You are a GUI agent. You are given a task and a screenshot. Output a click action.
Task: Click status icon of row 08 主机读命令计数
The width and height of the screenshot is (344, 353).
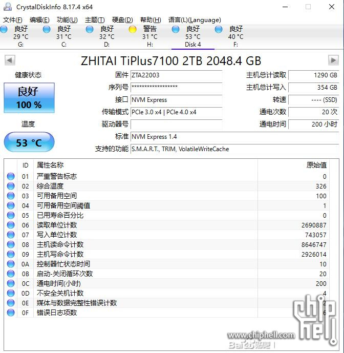(11, 244)
